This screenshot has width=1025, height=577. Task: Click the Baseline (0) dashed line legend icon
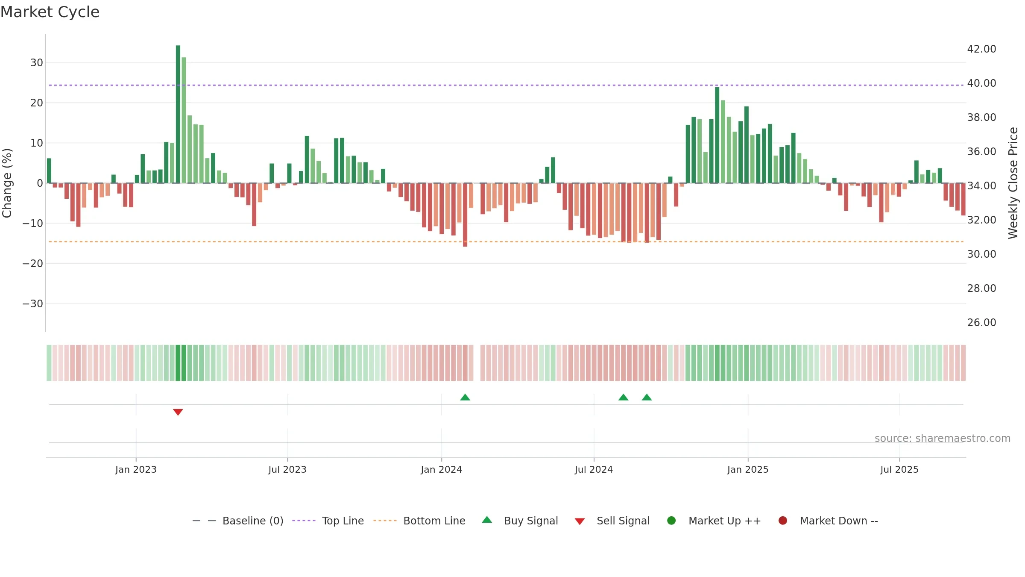click(x=204, y=521)
